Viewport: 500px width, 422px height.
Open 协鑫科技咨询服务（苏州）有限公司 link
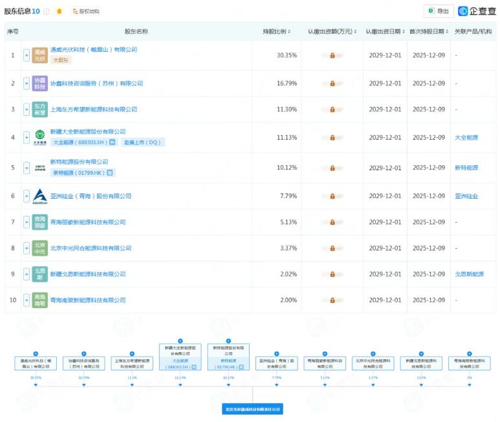tap(96, 83)
